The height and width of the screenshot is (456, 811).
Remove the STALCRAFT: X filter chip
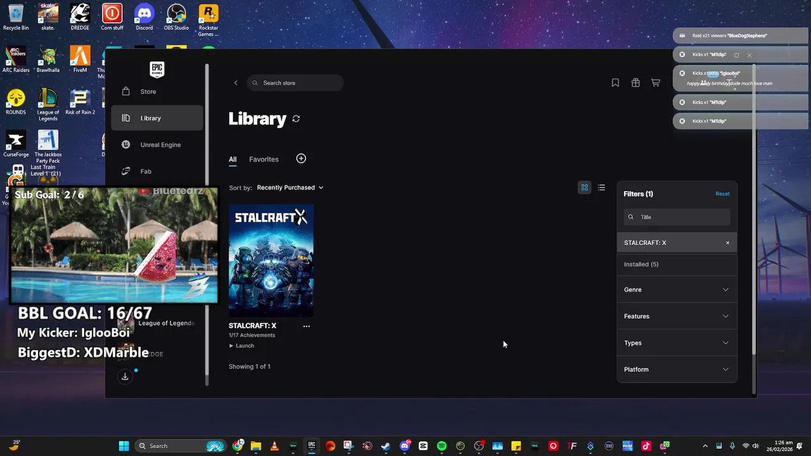click(727, 243)
